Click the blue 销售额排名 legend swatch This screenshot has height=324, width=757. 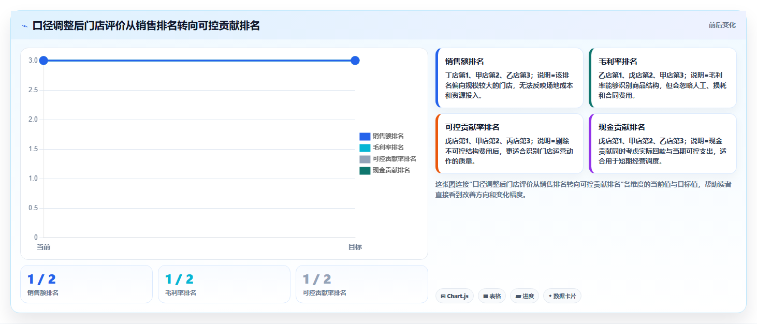coord(365,136)
